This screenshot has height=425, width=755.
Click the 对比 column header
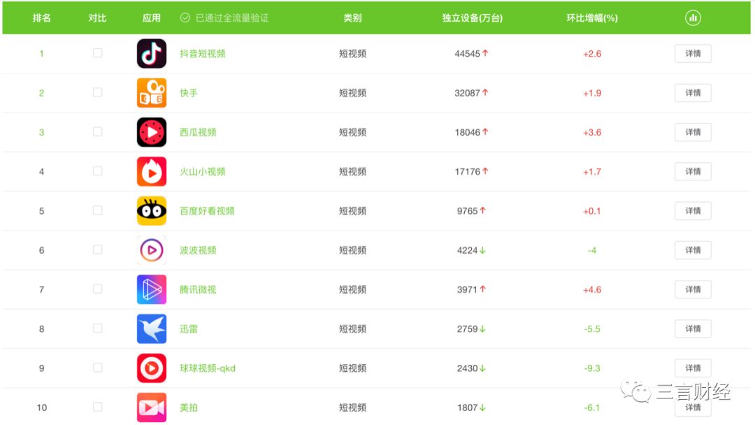(x=97, y=18)
